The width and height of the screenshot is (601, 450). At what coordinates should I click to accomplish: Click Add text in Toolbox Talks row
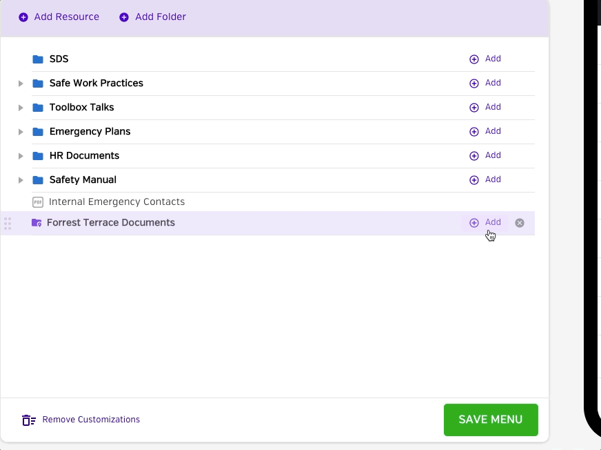click(x=493, y=107)
